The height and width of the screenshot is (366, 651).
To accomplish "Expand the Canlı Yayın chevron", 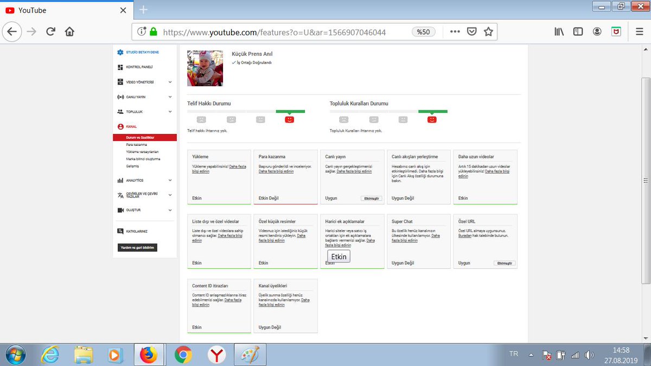I will 170,97.
